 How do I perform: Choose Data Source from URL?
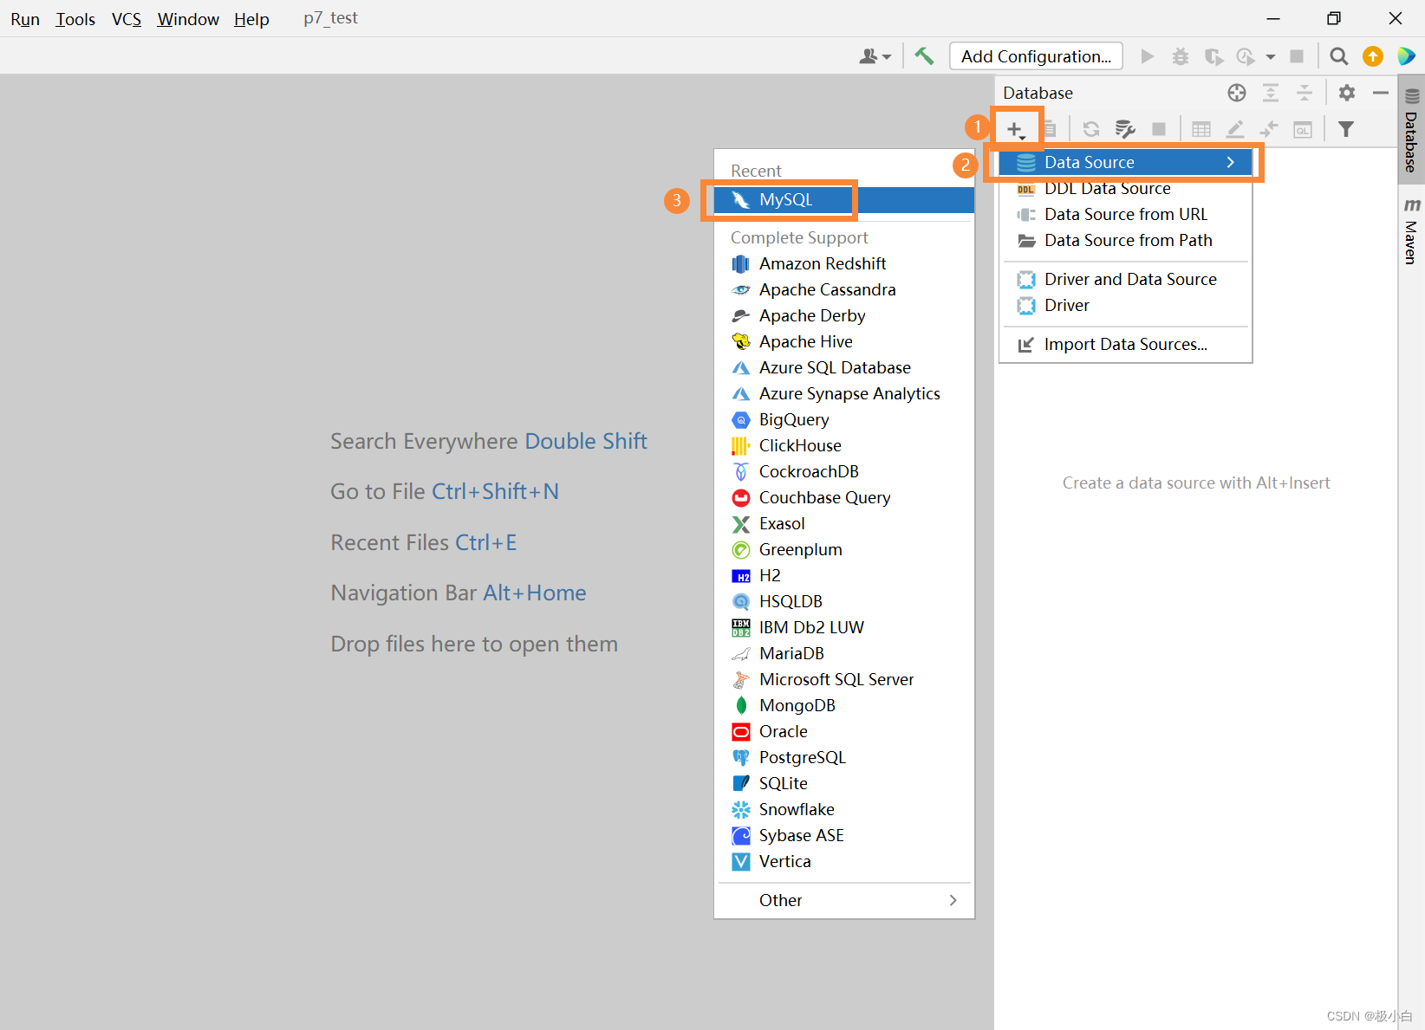[x=1126, y=214]
